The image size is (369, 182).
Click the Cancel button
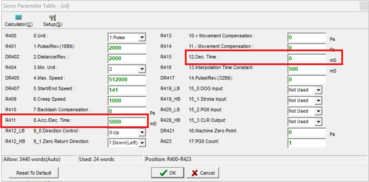(203, 173)
